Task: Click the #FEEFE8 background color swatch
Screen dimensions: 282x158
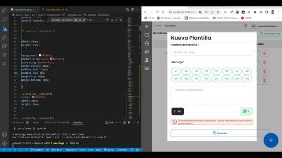Action: (40, 55)
